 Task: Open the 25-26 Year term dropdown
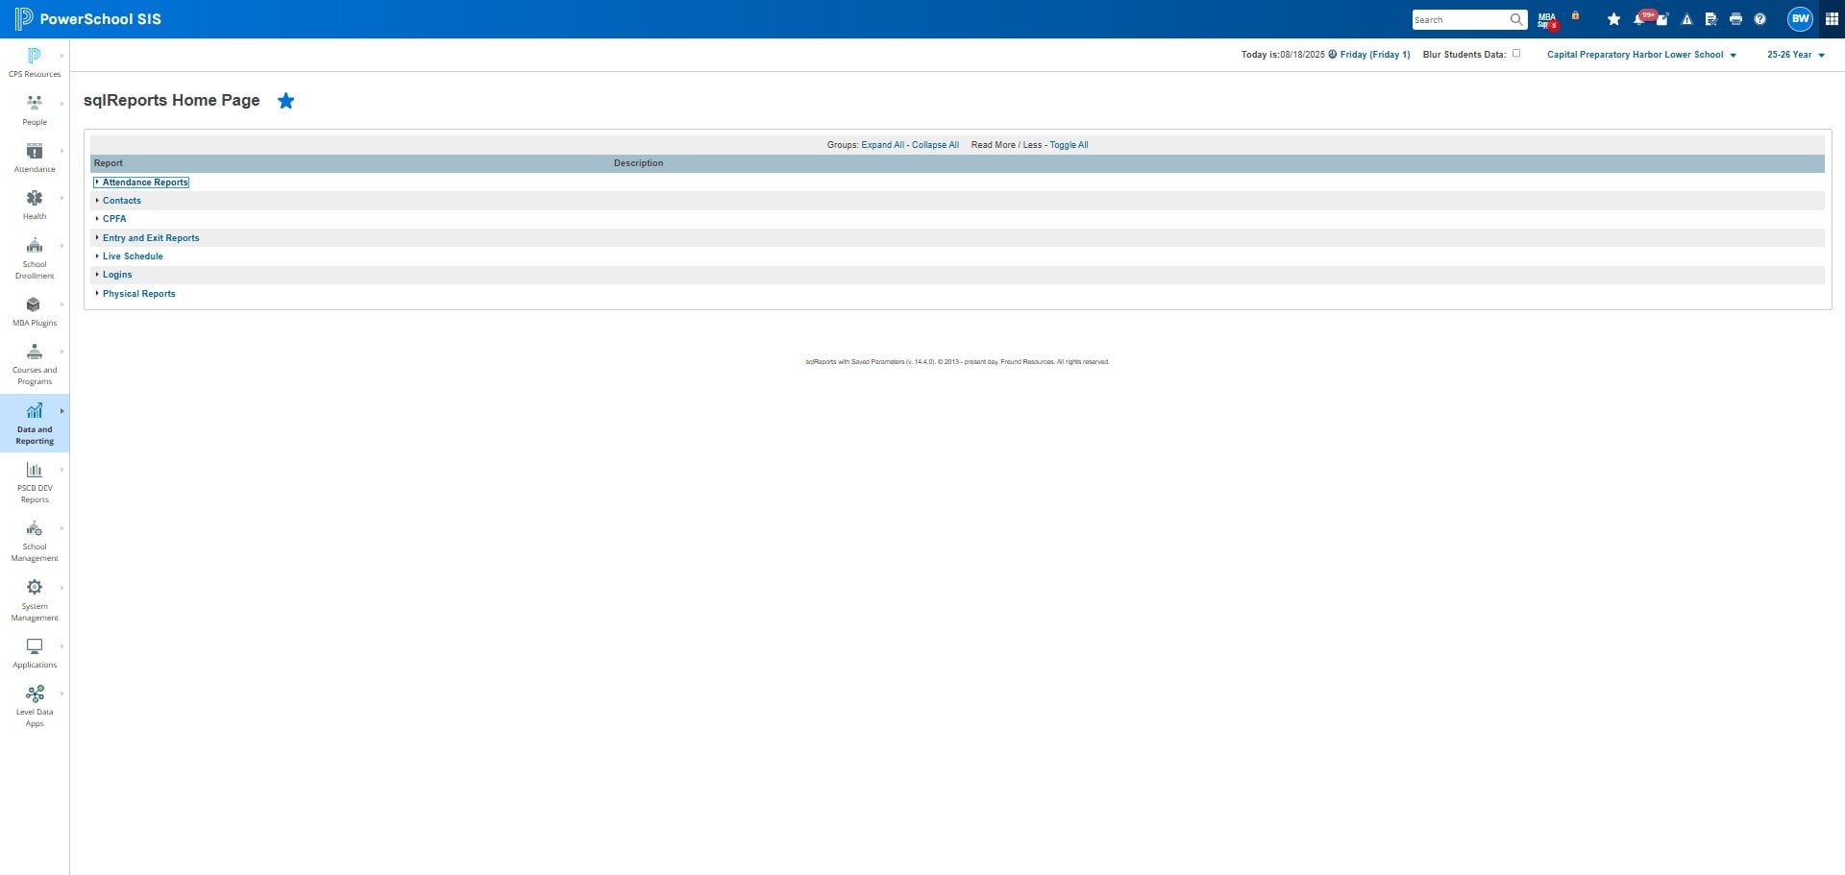[x=1795, y=55]
